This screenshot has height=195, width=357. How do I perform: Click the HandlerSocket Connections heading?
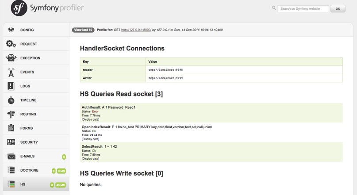[x=122, y=48]
